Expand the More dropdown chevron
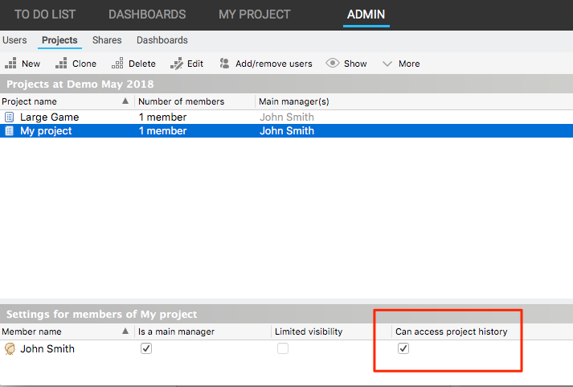Image resolution: width=573 pixels, height=387 pixels. pos(387,64)
